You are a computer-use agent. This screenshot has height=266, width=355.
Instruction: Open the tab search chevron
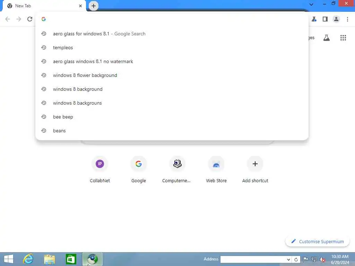pos(311,4)
